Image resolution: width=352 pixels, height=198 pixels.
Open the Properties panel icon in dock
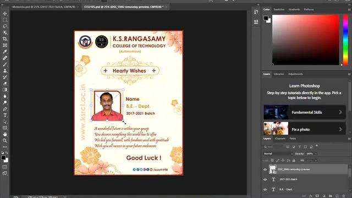(256, 21)
